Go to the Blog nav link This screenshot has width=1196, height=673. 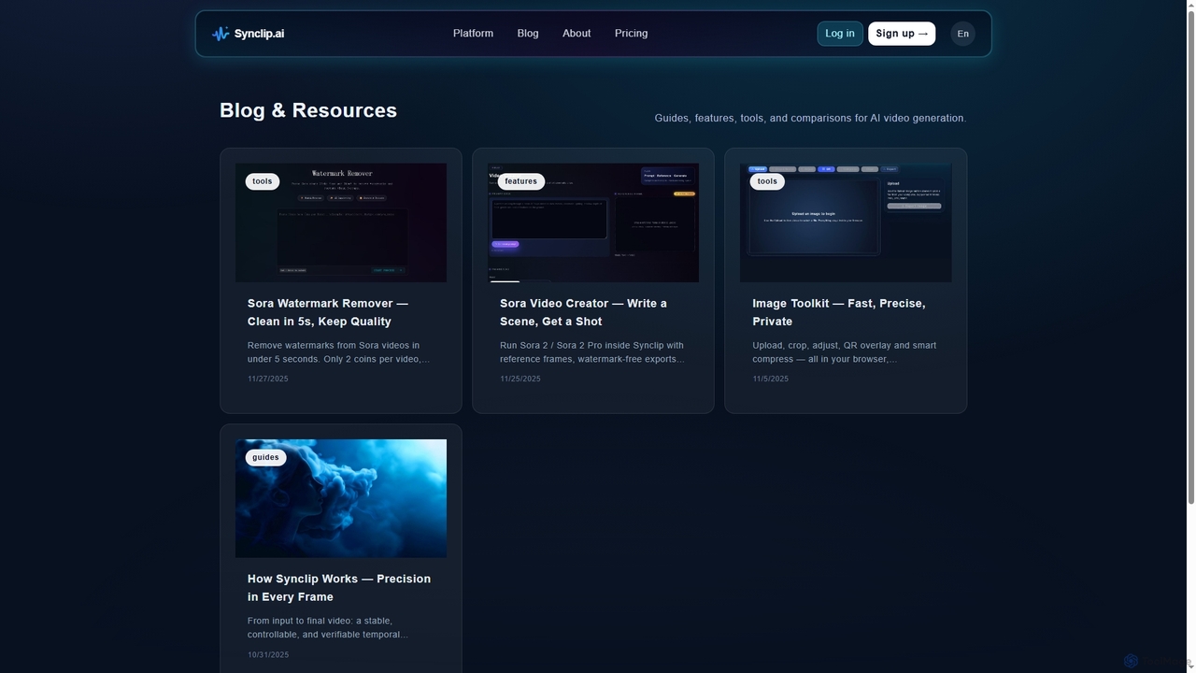[528, 34]
